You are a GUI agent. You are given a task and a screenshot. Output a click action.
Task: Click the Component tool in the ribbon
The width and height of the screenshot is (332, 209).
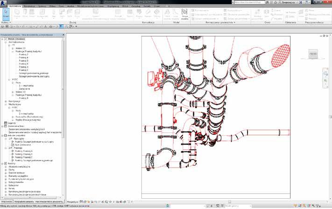[42, 14]
